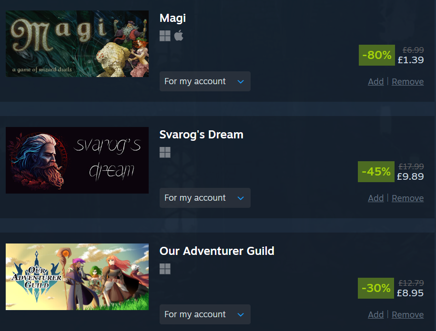436x331 pixels.
Task: Click the Magi game title
Action: 172,19
